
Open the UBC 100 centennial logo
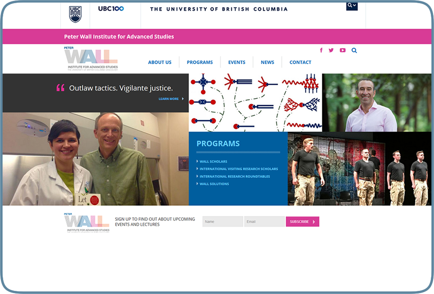coord(111,9)
